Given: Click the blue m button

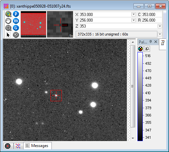Looking at the screenshot, I should [16, 21].
